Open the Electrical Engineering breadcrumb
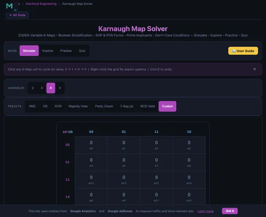266x217 pixels. coord(41,4)
